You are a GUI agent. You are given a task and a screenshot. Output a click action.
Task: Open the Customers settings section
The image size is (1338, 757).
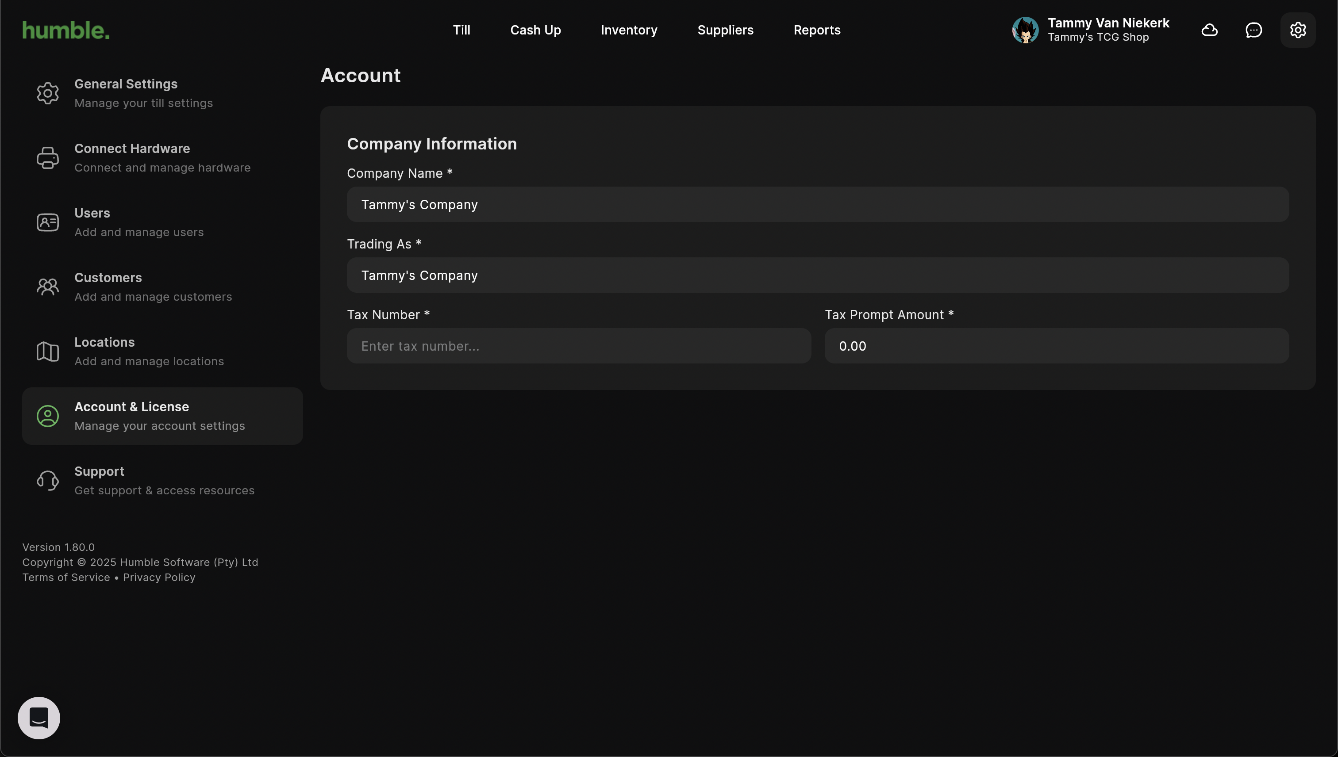152,287
